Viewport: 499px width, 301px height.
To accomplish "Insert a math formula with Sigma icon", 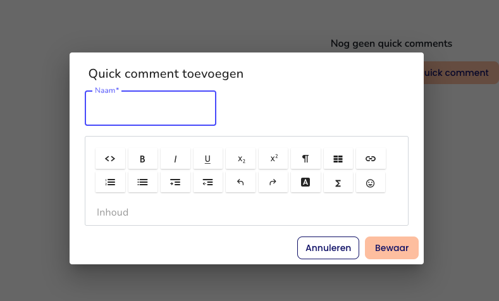I will coord(338,182).
